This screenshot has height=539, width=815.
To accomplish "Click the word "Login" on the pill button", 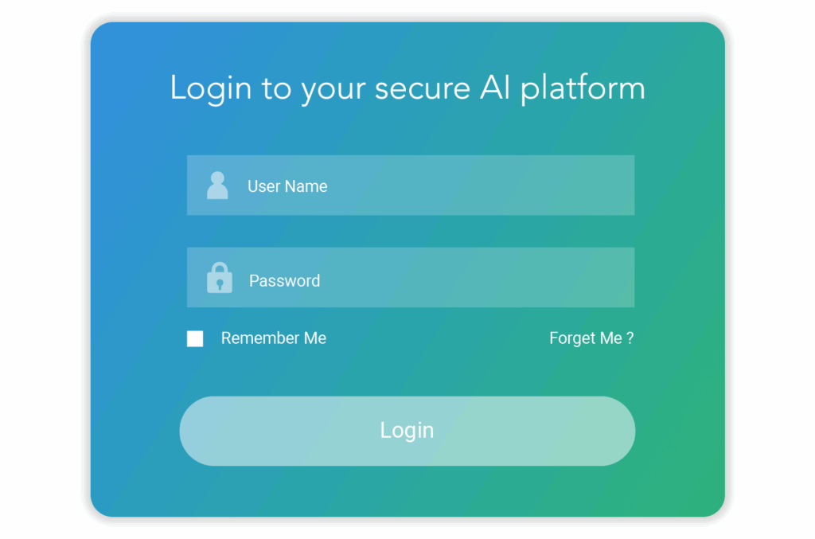I will click(x=407, y=431).
